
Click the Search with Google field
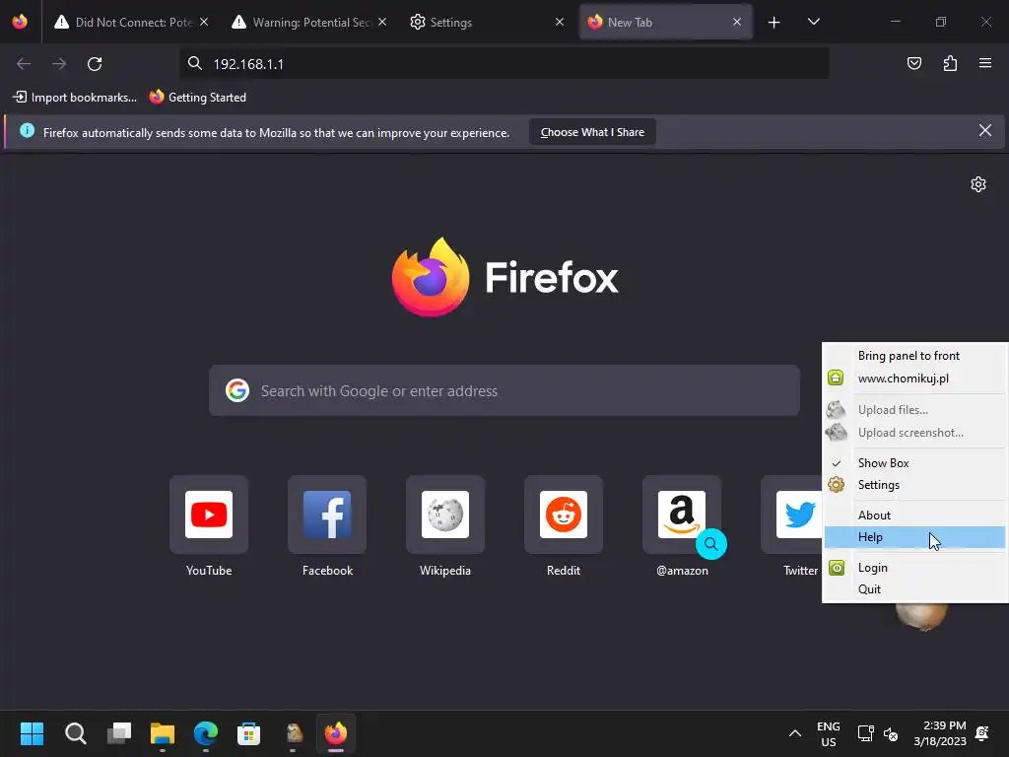504,390
